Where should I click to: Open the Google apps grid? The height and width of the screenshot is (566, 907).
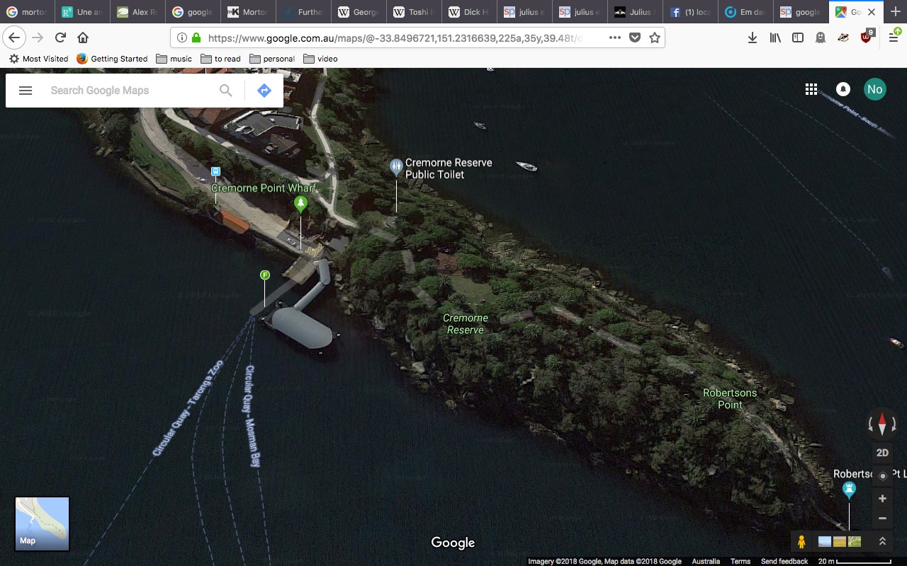click(x=811, y=89)
